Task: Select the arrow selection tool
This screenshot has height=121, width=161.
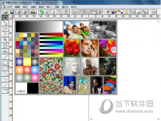Action: 5,18
